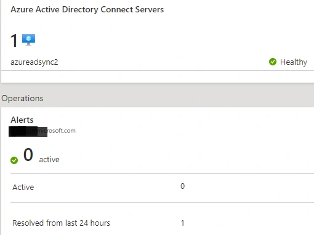
Task: Click the blue server monitor icon
Action: [28, 40]
